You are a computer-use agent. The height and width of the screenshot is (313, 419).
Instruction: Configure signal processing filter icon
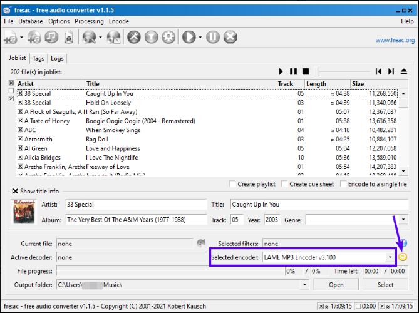click(151, 37)
